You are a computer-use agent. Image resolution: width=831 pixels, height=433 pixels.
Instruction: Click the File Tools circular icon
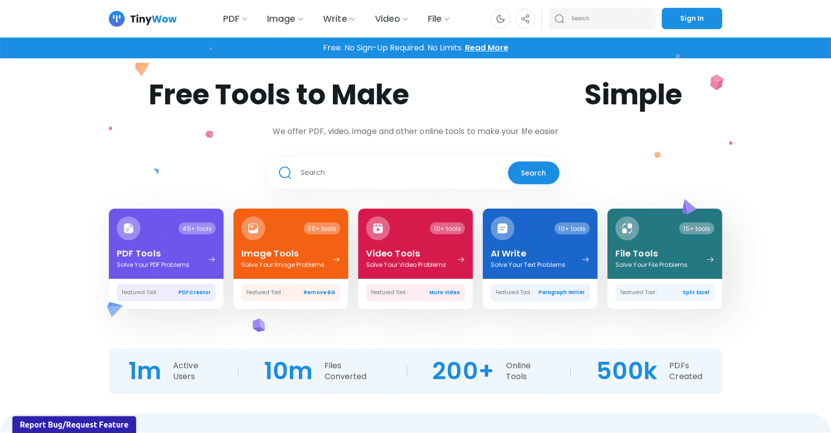627,228
